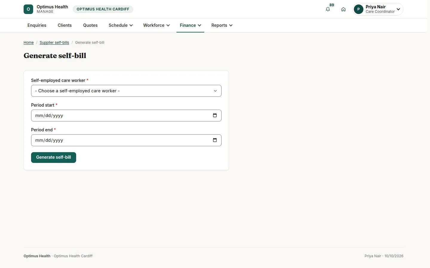Open the Schedule menu dropdown
This screenshot has width=430, height=268.
point(121,25)
